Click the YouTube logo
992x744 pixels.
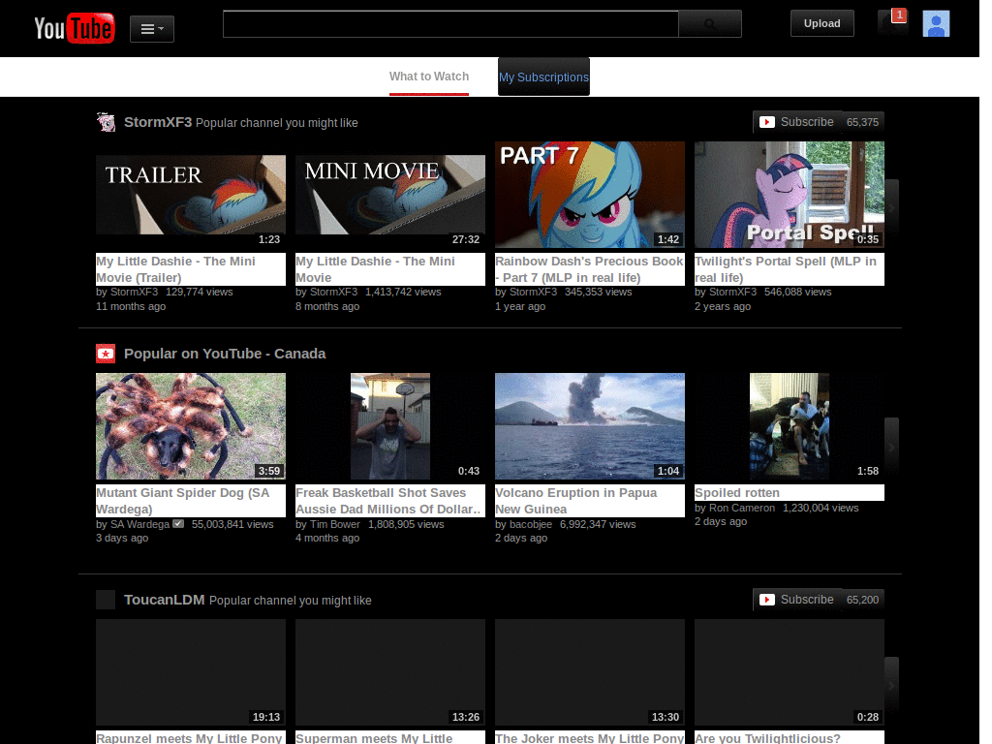pos(75,28)
